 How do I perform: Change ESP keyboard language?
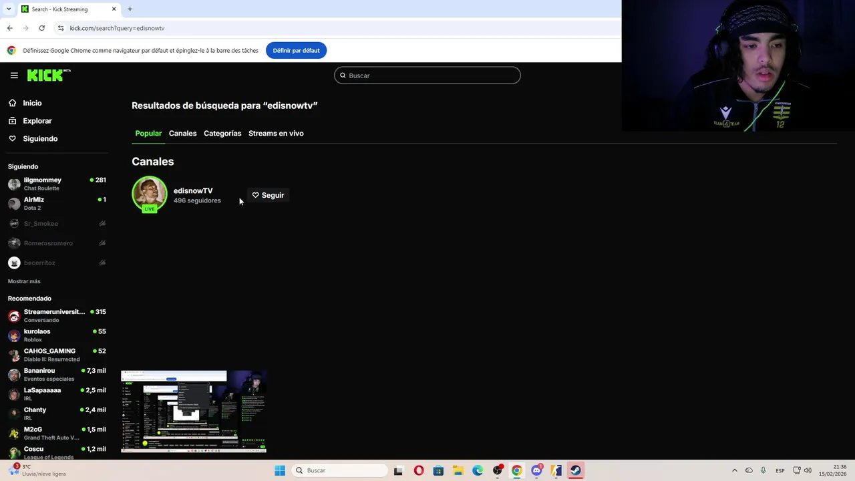pyautogui.click(x=780, y=470)
